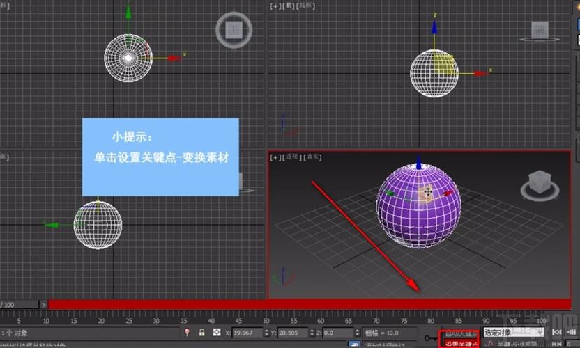
Task: Click the ViewCube in the top viewport
Action: (234, 30)
